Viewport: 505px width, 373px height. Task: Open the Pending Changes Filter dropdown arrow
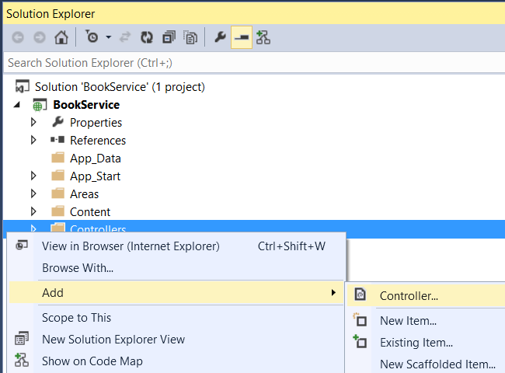pyautogui.click(x=109, y=37)
